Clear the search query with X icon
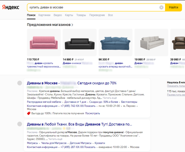 click(x=161, y=7)
